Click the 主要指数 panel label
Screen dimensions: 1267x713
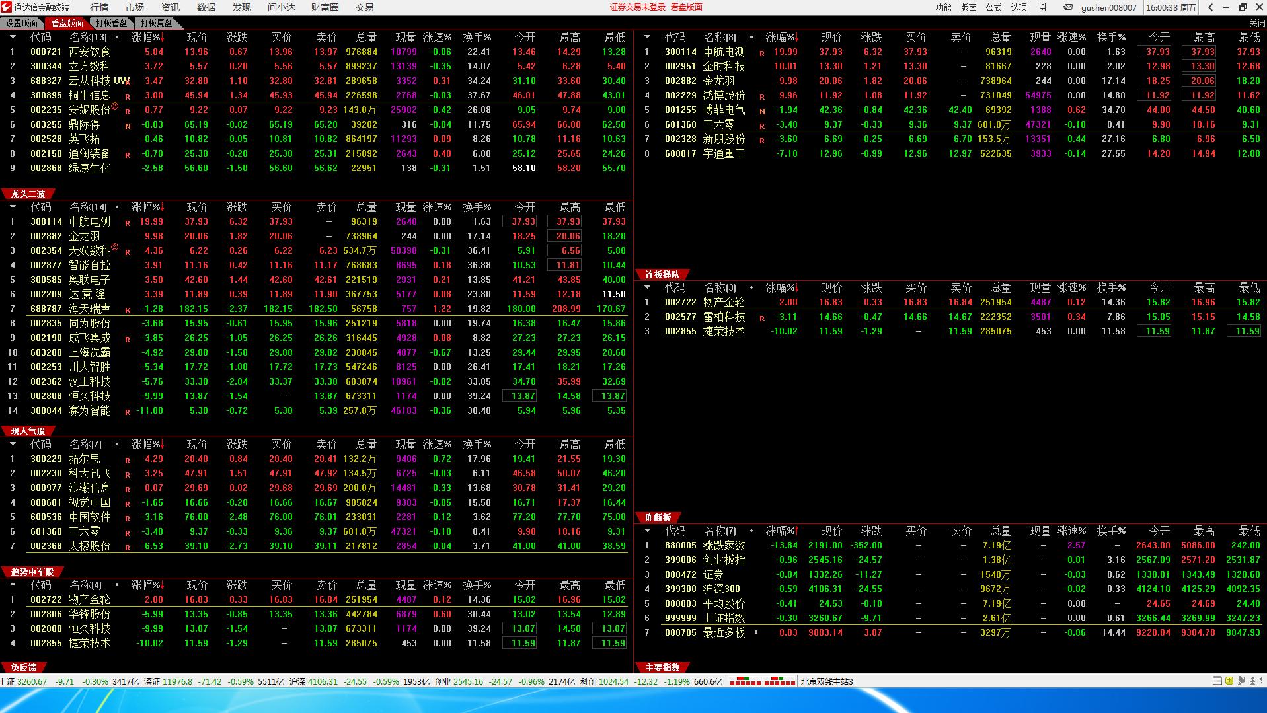(x=663, y=667)
